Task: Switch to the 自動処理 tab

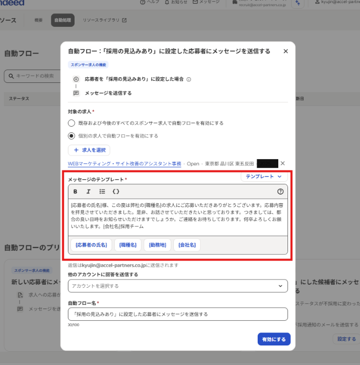Action: pos(63,21)
